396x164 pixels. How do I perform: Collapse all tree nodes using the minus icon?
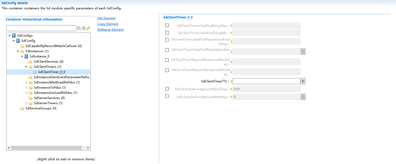click(x=79, y=28)
